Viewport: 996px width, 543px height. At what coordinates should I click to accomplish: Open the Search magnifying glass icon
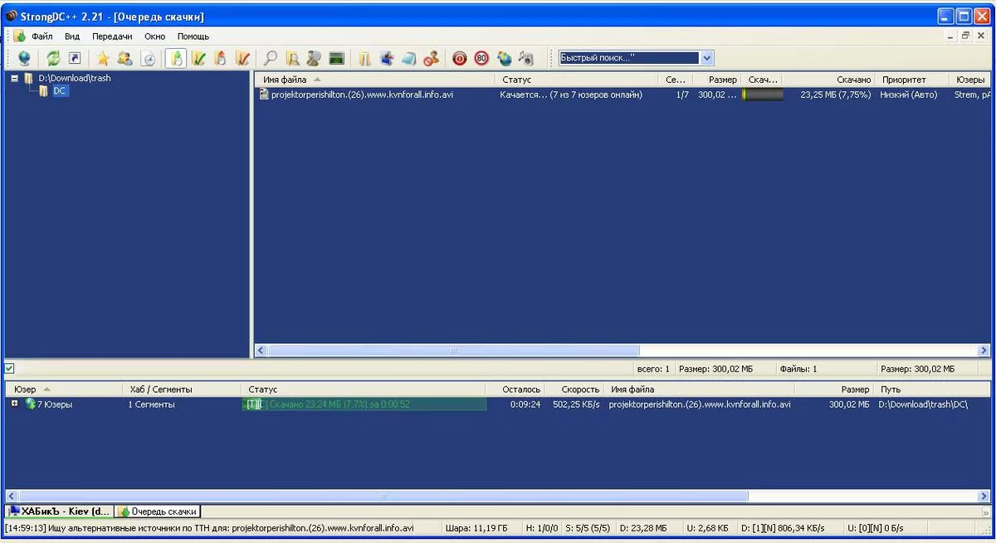tap(270, 58)
